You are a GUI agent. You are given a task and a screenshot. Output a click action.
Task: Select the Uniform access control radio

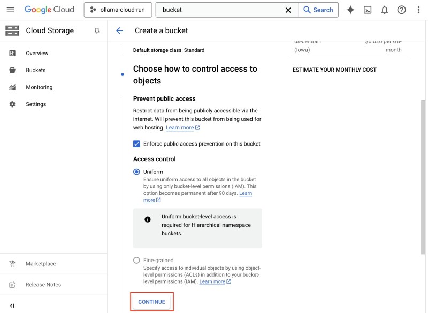pyautogui.click(x=136, y=172)
